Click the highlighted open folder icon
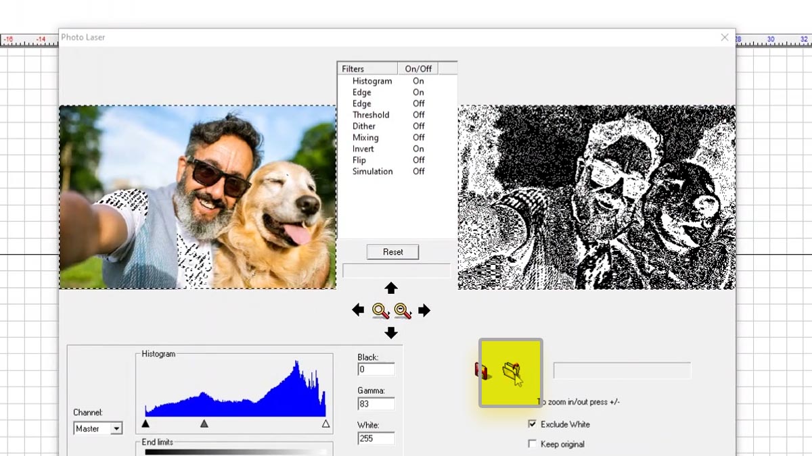This screenshot has height=456, width=812. 511,372
